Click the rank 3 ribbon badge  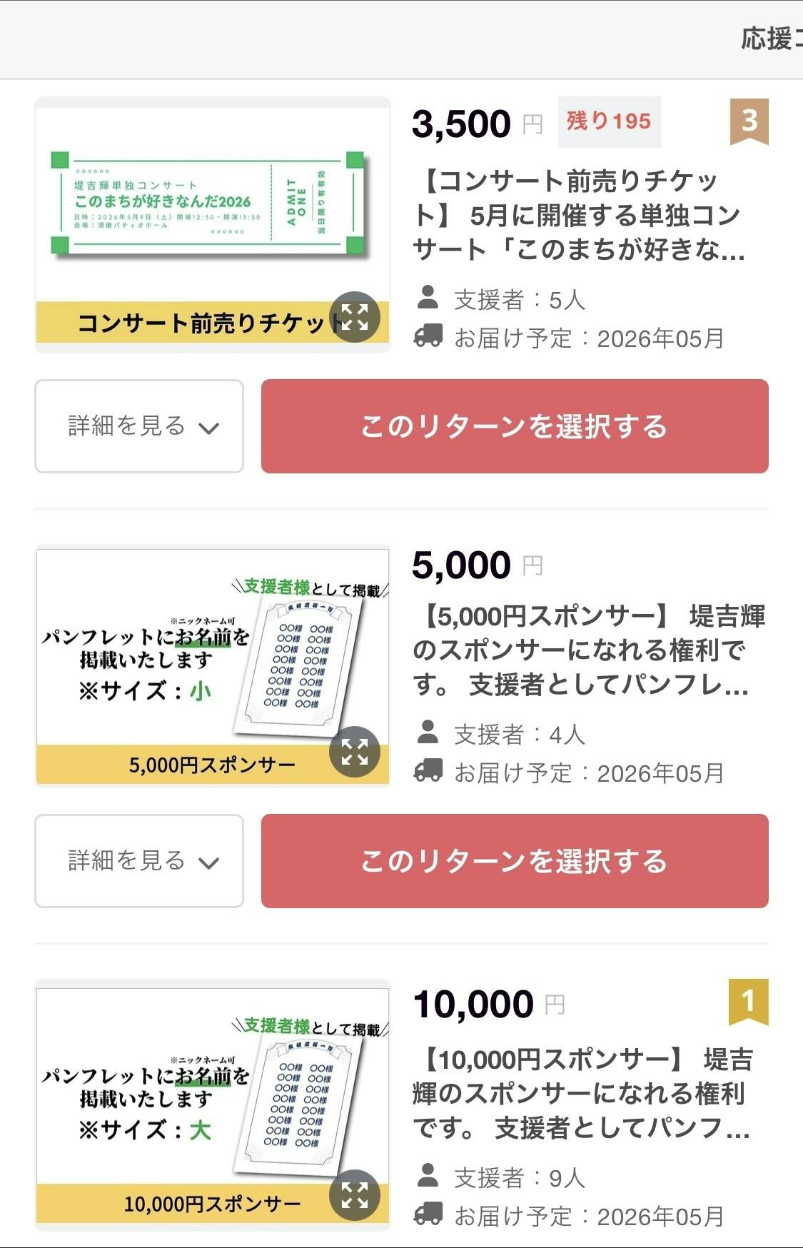click(749, 121)
